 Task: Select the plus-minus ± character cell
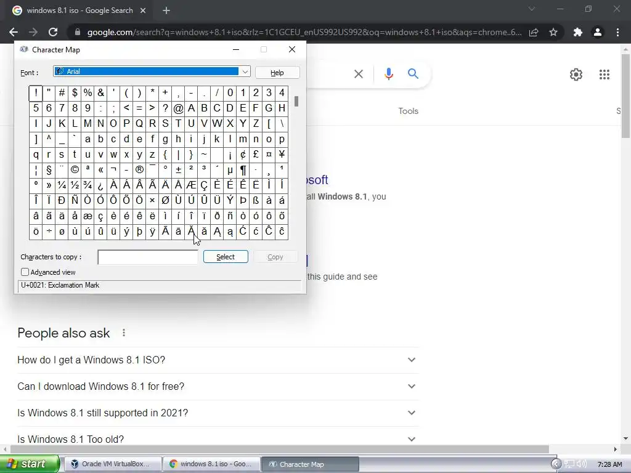[178, 170]
